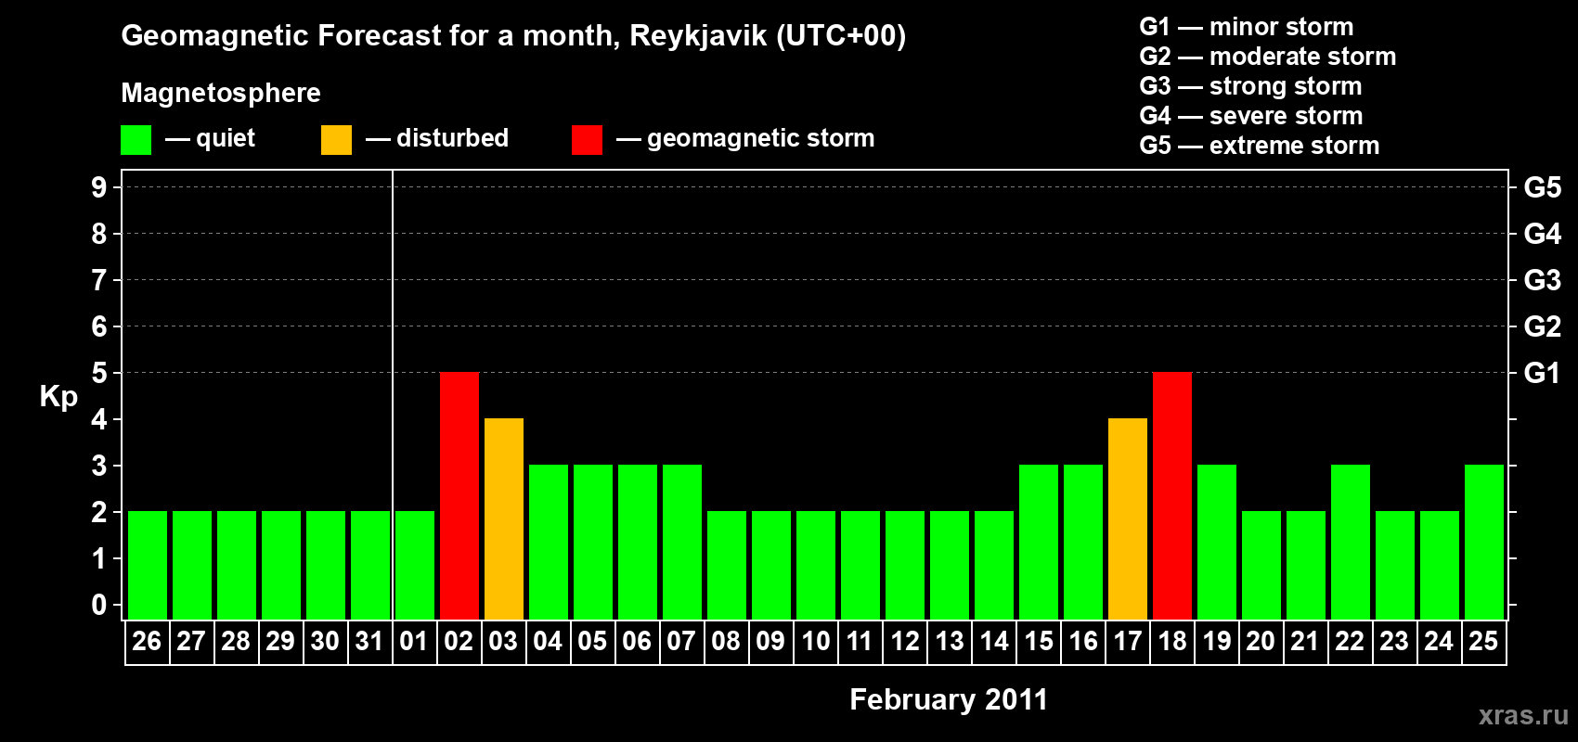Click the 'G2 — moderate storm' legend line

coord(1268,57)
